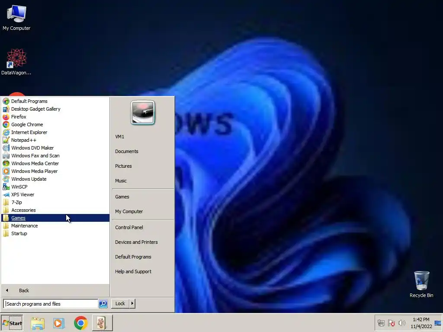Open Chrome from the taskbar

coord(81,323)
